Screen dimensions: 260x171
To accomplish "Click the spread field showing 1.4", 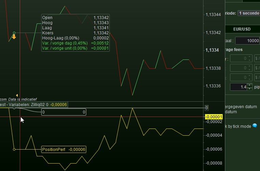I will click(239, 87).
